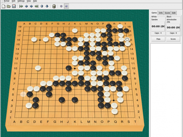The width and height of the screenshot is (183, 137).
Task: Save the game with floppy disk icon
Action: 14,6
